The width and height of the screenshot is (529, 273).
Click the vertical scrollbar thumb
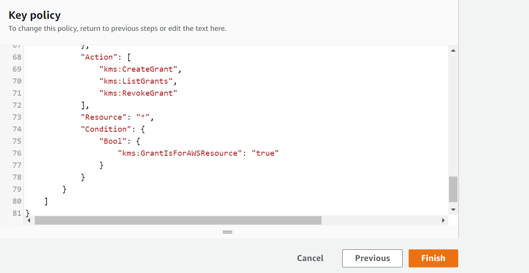click(x=453, y=189)
